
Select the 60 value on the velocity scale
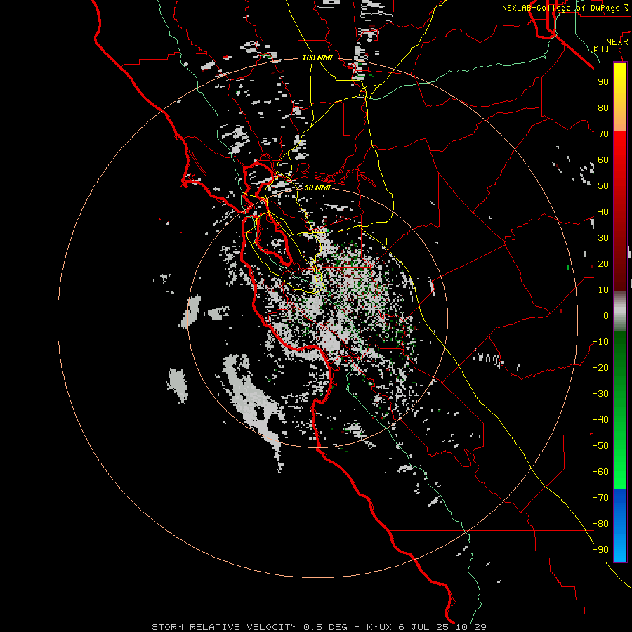603,159
